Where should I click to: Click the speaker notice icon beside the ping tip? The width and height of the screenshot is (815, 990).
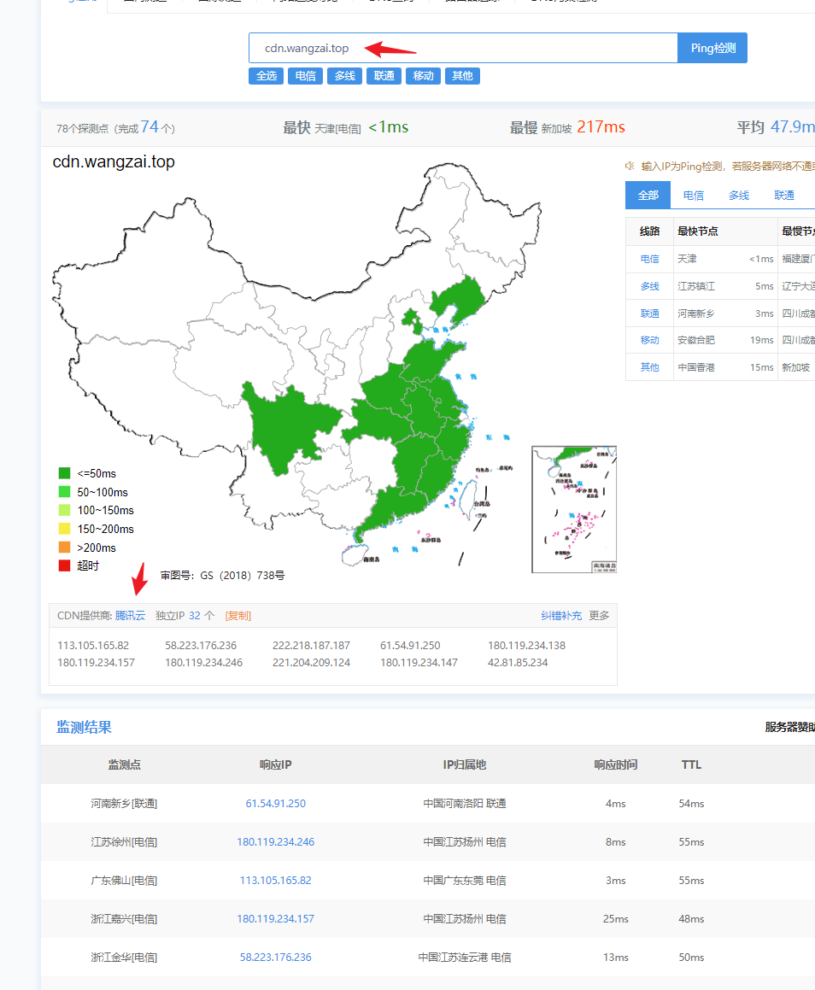(630, 166)
